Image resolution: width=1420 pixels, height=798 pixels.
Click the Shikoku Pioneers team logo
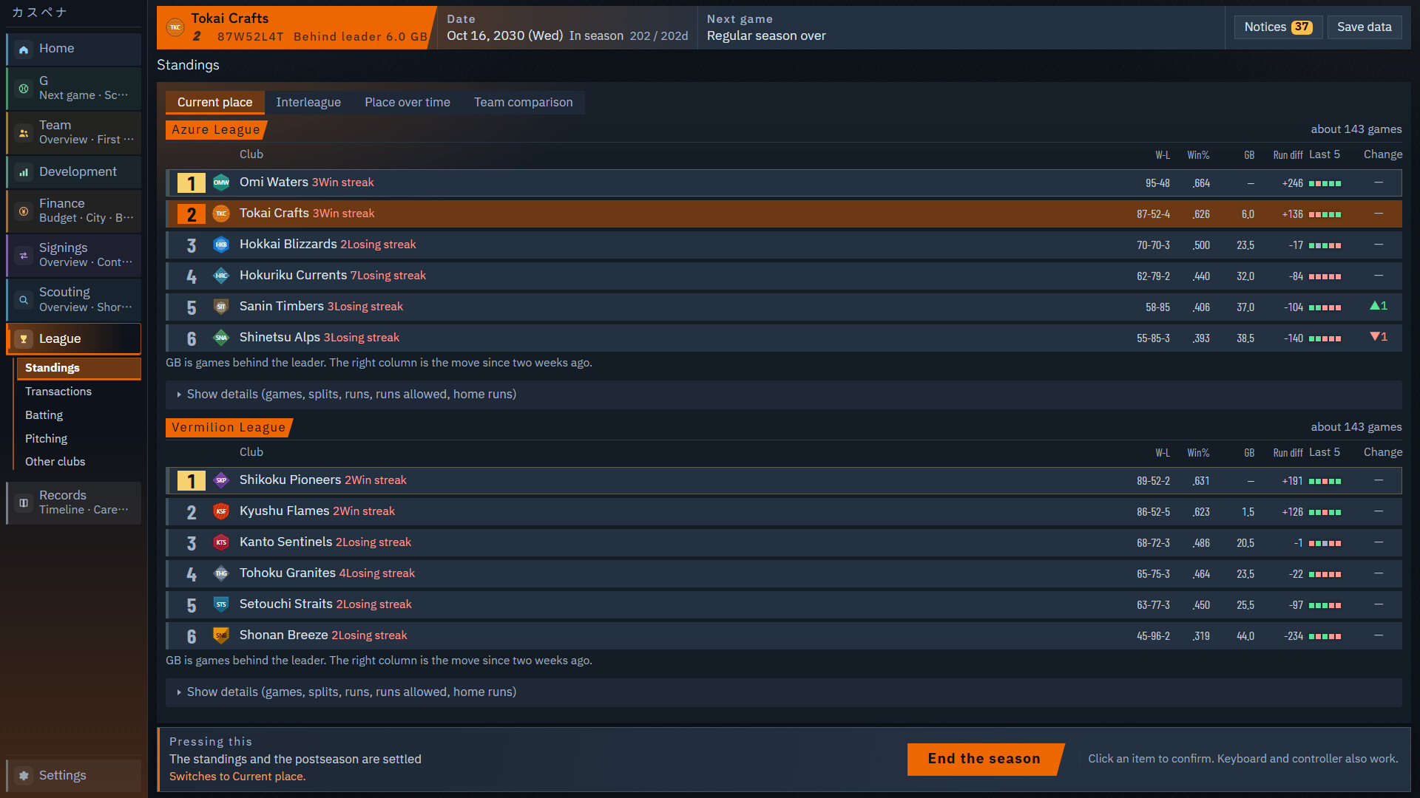[221, 480]
